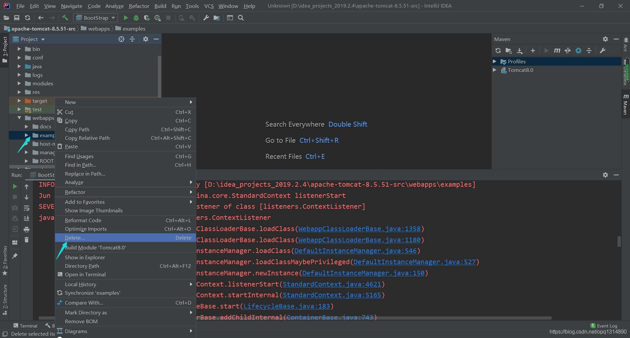Click Execute Maven Goal 'm' icon

[557, 51]
